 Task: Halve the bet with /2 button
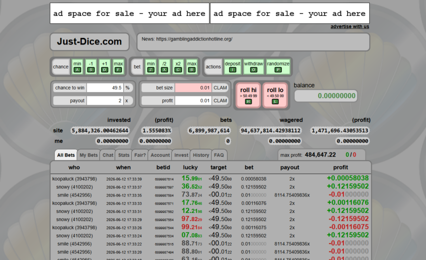point(164,66)
